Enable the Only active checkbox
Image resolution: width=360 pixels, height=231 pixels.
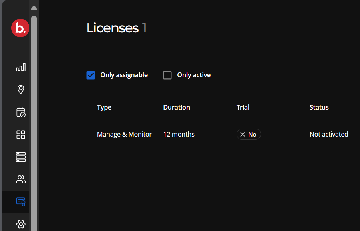[167, 75]
